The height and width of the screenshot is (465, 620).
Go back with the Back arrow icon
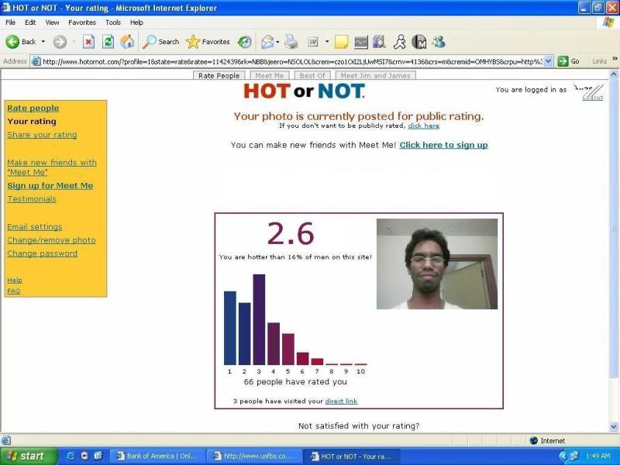[x=12, y=42]
